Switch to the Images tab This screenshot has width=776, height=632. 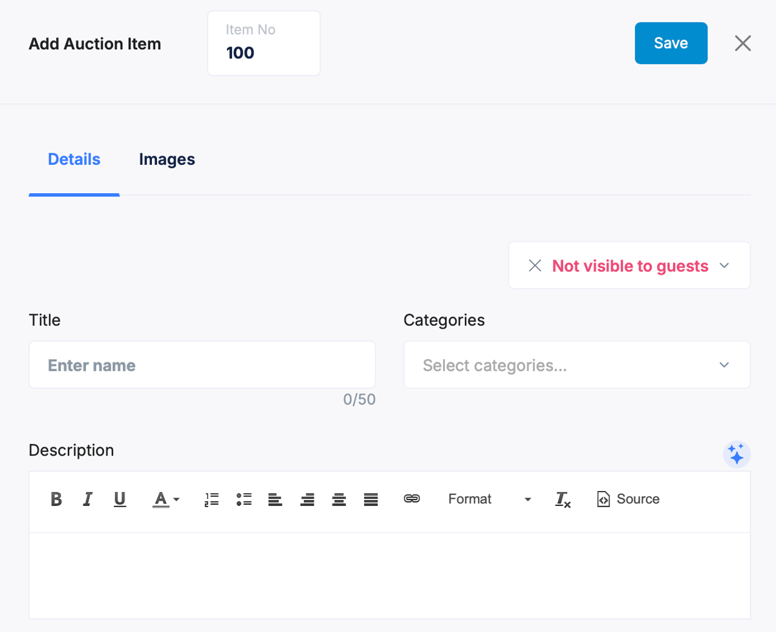click(167, 160)
